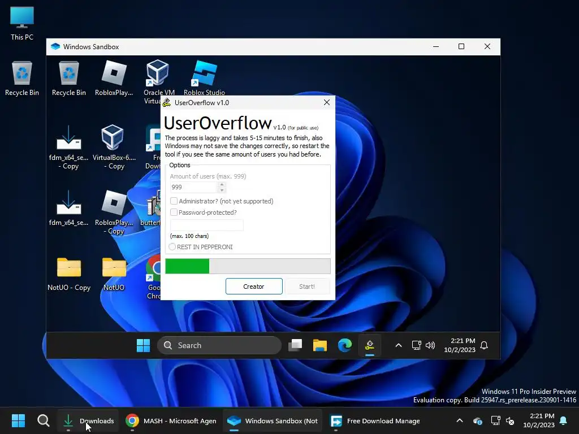Viewport: 579px width, 434px height.
Task: Expand sandbox hidden tray icons chevron
Action: coord(399,345)
